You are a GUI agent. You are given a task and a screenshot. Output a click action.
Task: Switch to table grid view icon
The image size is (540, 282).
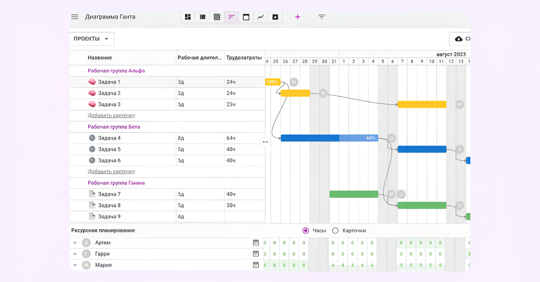point(217,17)
